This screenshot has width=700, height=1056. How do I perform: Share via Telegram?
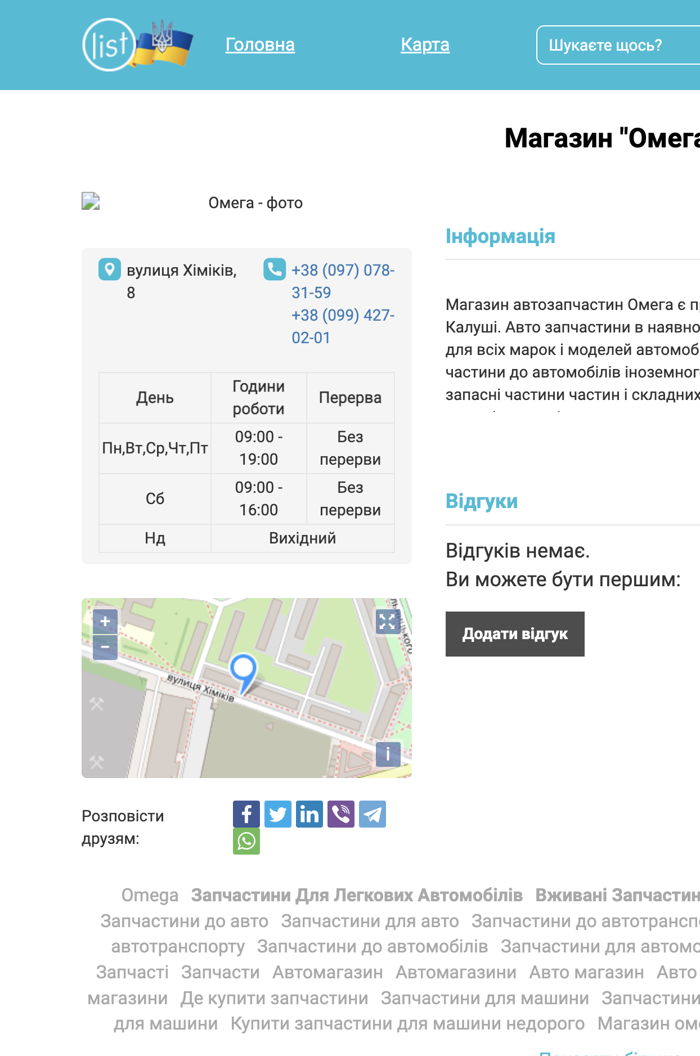coord(373,814)
